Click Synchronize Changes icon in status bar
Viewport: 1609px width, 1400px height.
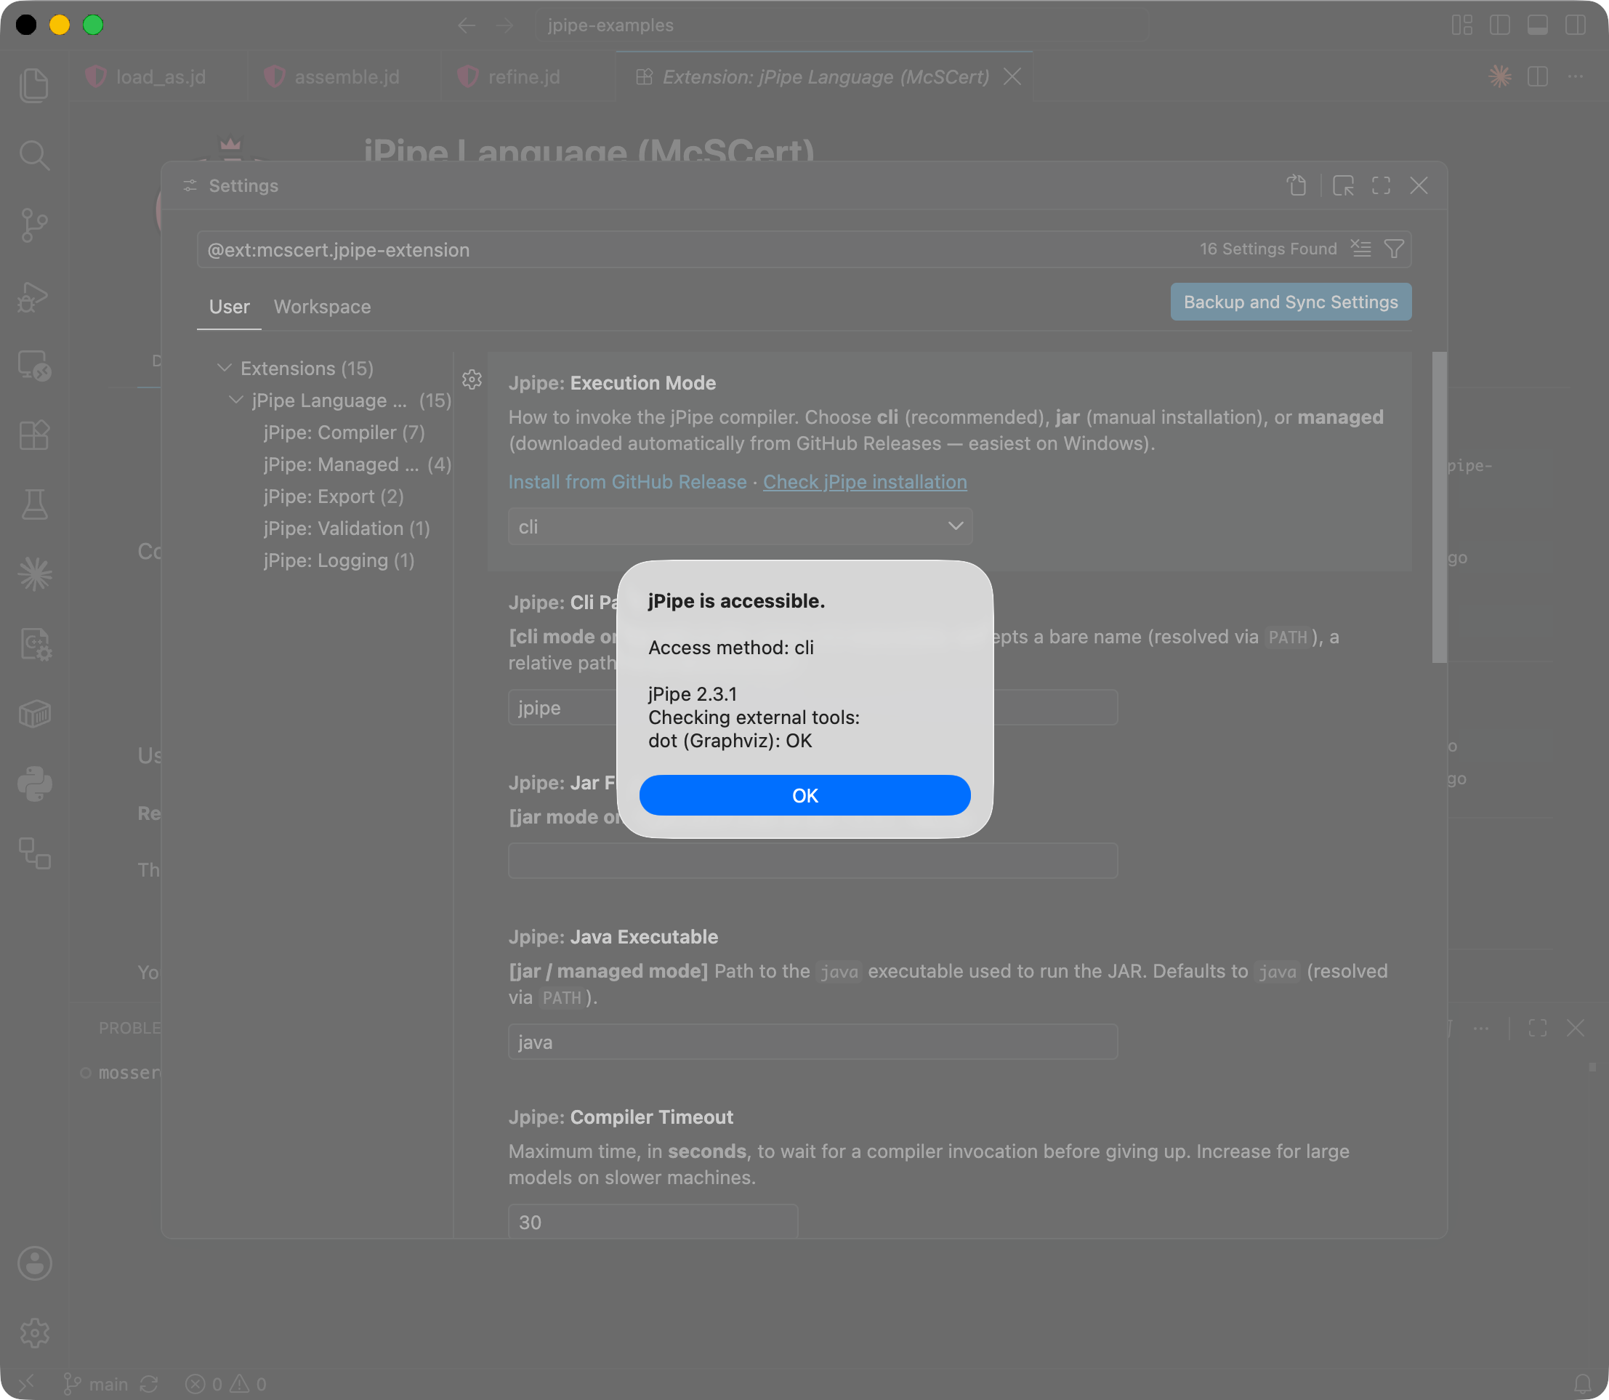[x=149, y=1385]
